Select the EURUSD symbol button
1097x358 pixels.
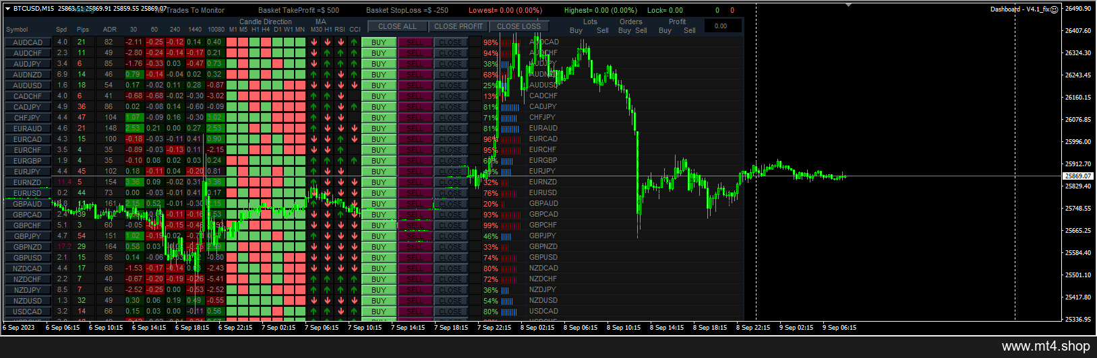coord(28,193)
